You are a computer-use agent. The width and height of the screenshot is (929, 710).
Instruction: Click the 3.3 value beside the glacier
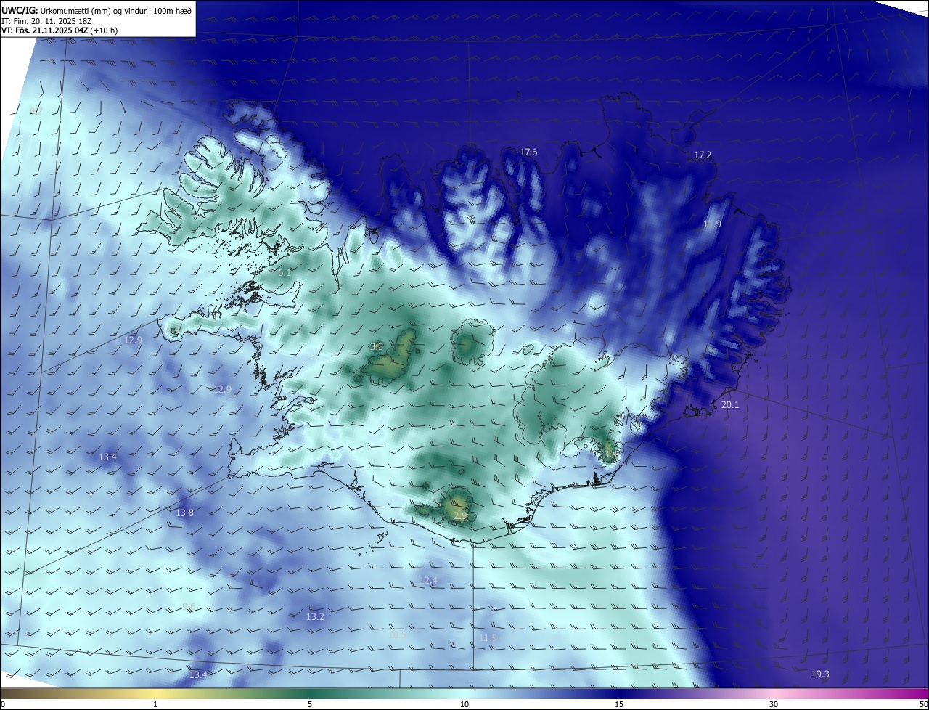[x=377, y=347]
